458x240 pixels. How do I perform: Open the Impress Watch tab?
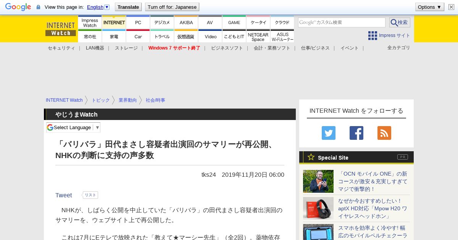click(90, 22)
